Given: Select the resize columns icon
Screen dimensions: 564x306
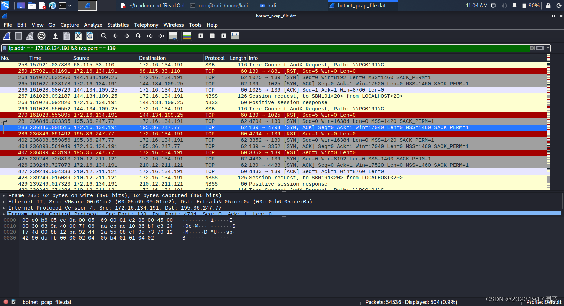Looking at the screenshot, I should coord(235,36).
